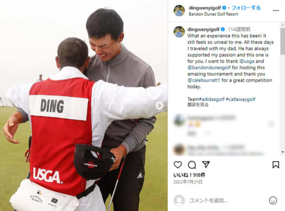Advance to next photo with carousel arrow
285x211 pixels.
click(159, 105)
